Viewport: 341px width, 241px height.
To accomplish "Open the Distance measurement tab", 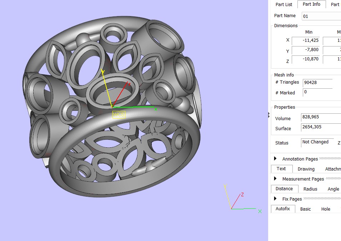I will click(x=284, y=189).
